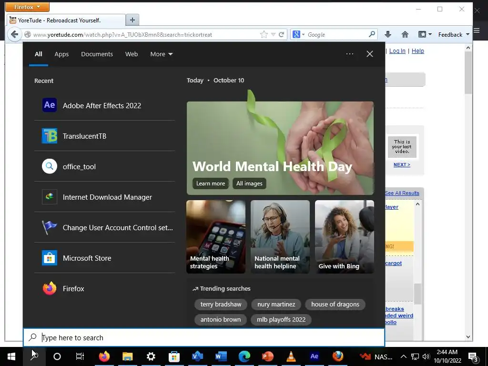The image size is (488, 366).
Task: Switch to the Apps search tab
Action: click(61, 54)
